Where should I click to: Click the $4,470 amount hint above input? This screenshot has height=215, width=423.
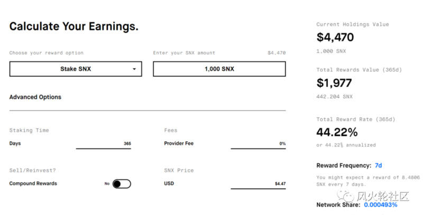pos(277,53)
